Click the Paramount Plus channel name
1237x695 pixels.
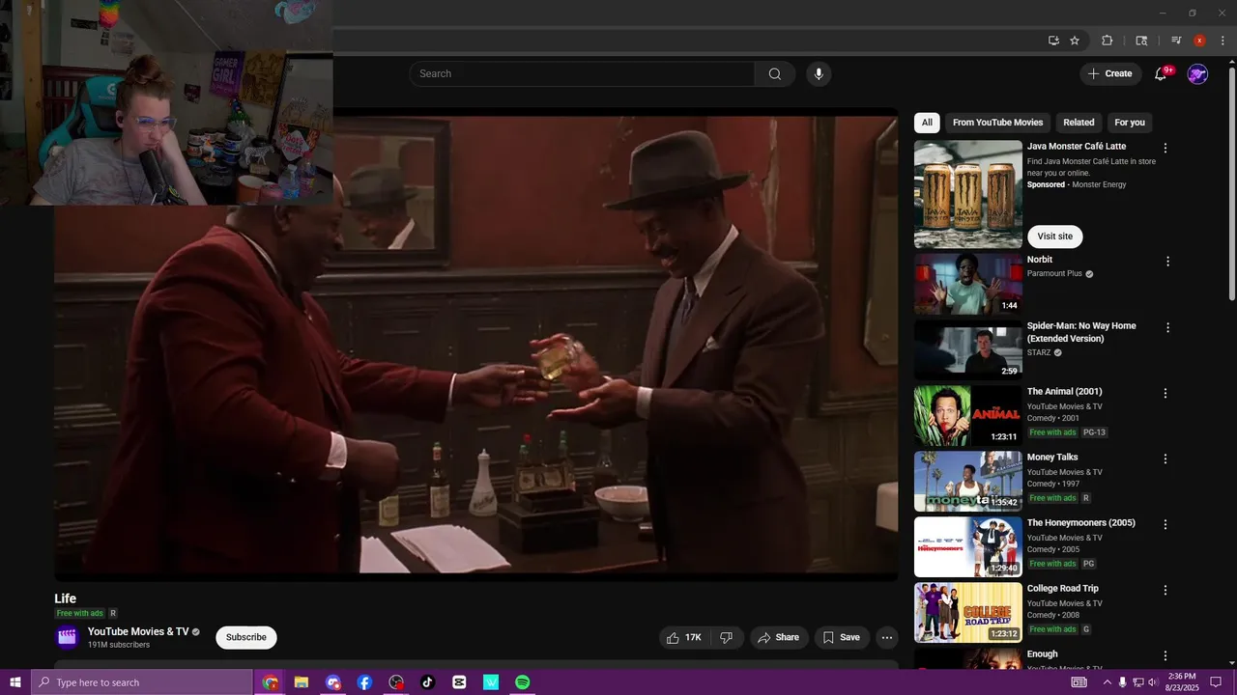(x=1054, y=274)
